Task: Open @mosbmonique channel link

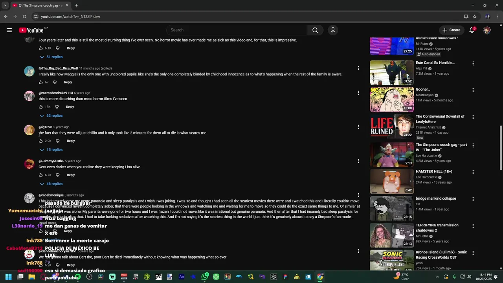Action: click(x=51, y=195)
